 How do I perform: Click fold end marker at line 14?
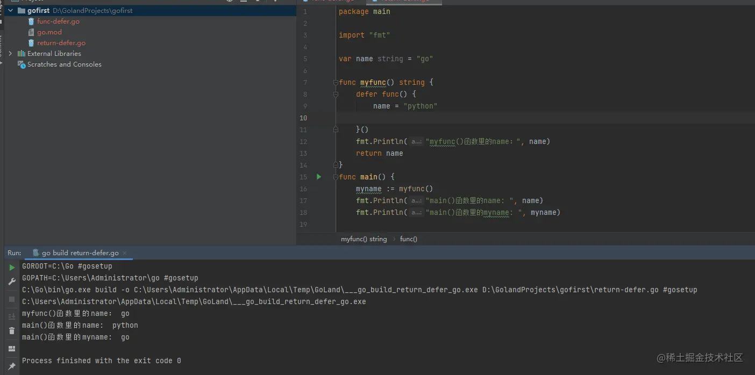pos(336,164)
